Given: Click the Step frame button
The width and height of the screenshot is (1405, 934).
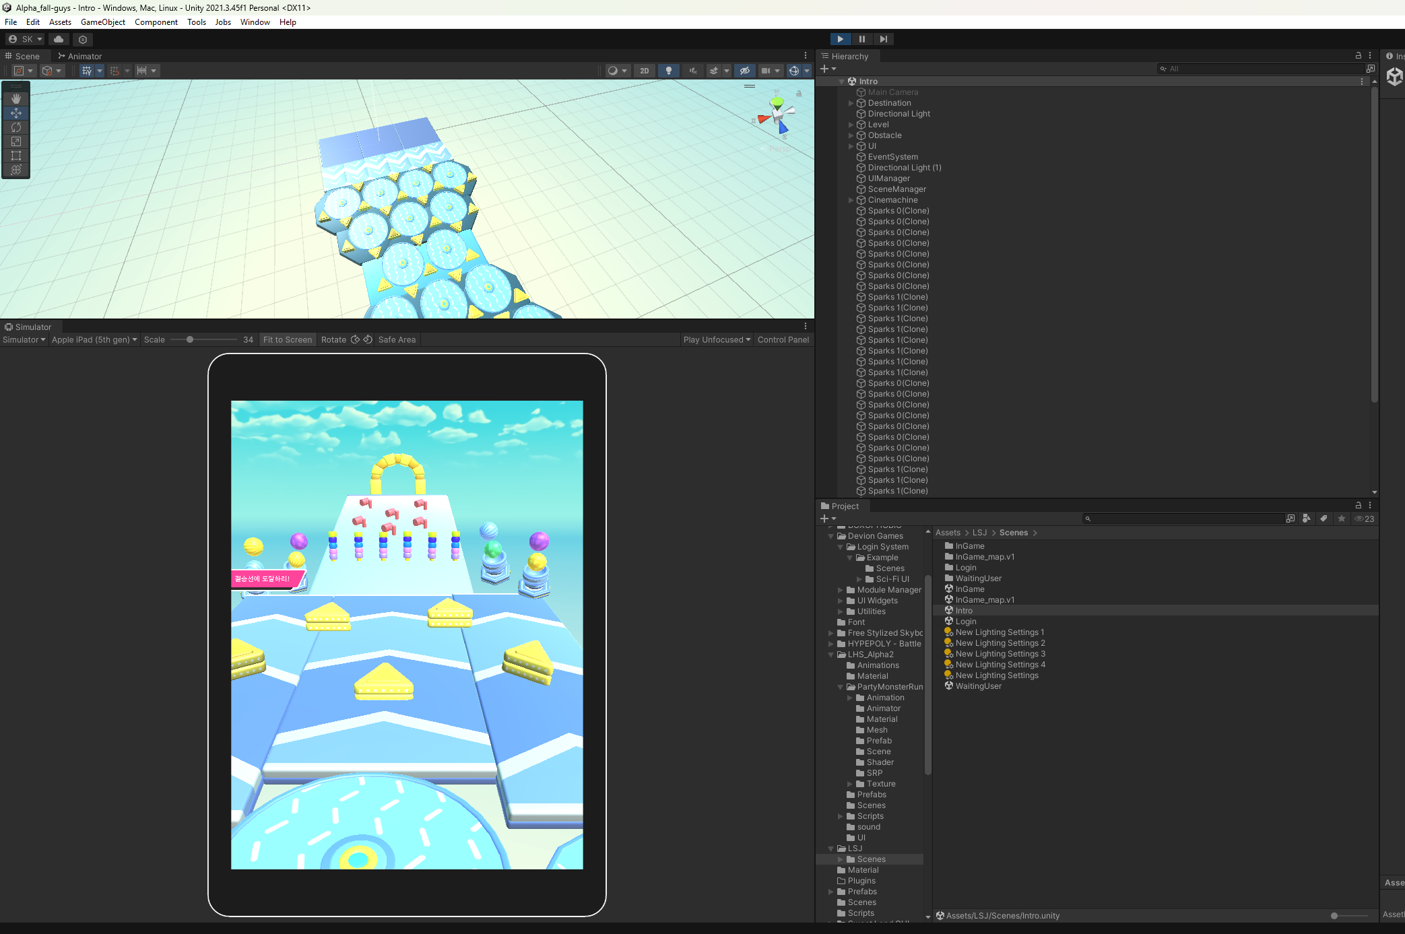Looking at the screenshot, I should pyautogui.click(x=883, y=39).
